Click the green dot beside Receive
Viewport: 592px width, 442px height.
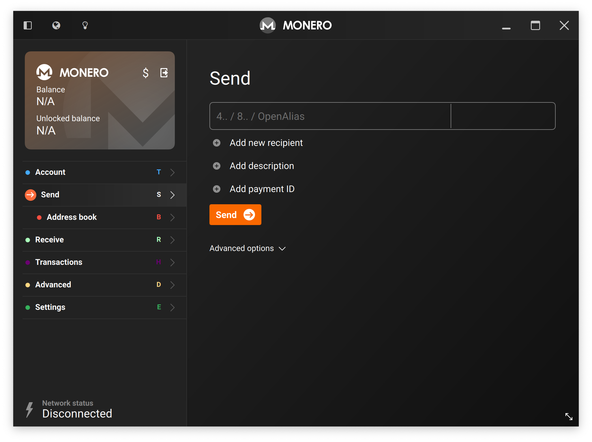28,240
